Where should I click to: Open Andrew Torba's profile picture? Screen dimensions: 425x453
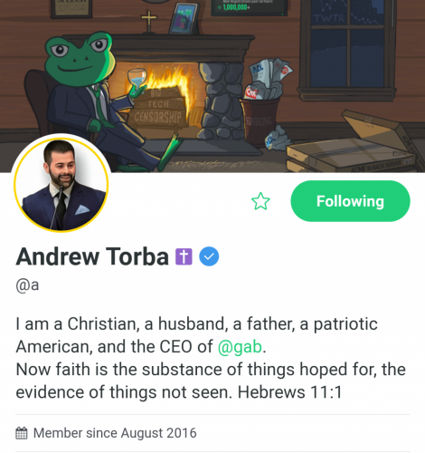tap(61, 185)
